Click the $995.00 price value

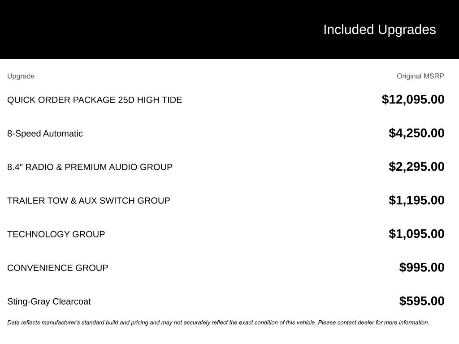tap(421, 268)
